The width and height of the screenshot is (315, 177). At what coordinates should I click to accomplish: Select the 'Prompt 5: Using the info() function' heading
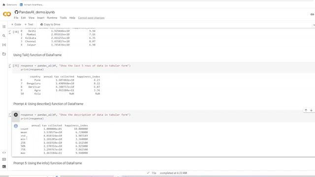tap(48, 163)
